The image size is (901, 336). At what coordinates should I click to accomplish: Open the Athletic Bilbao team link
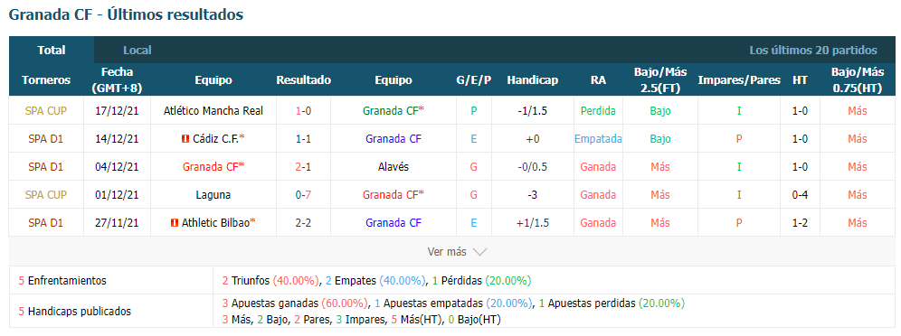point(215,223)
